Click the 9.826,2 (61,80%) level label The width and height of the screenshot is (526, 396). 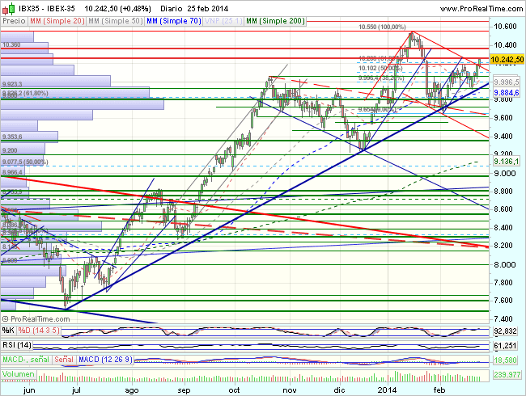tap(25, 93)
